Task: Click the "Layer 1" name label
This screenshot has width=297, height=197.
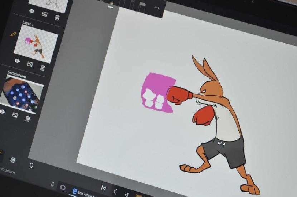Action: 28,24
